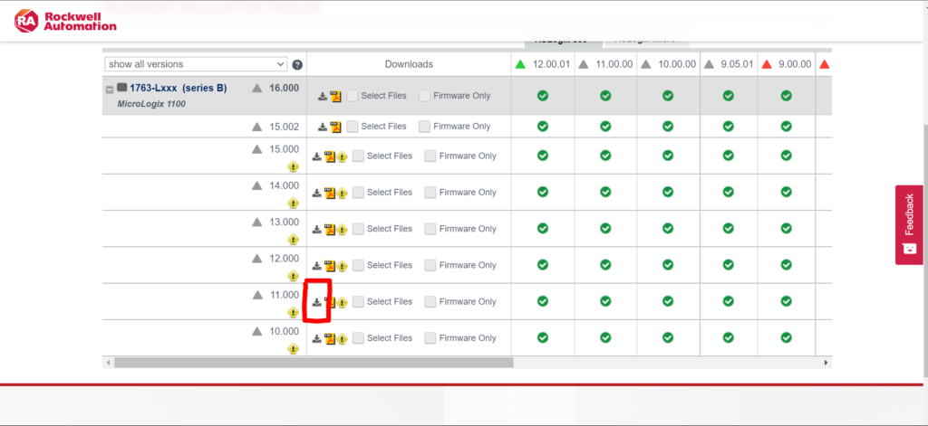Click warning icon beside 15.000 PDF icon
The image size is (928, 426).
pos(342,157)
